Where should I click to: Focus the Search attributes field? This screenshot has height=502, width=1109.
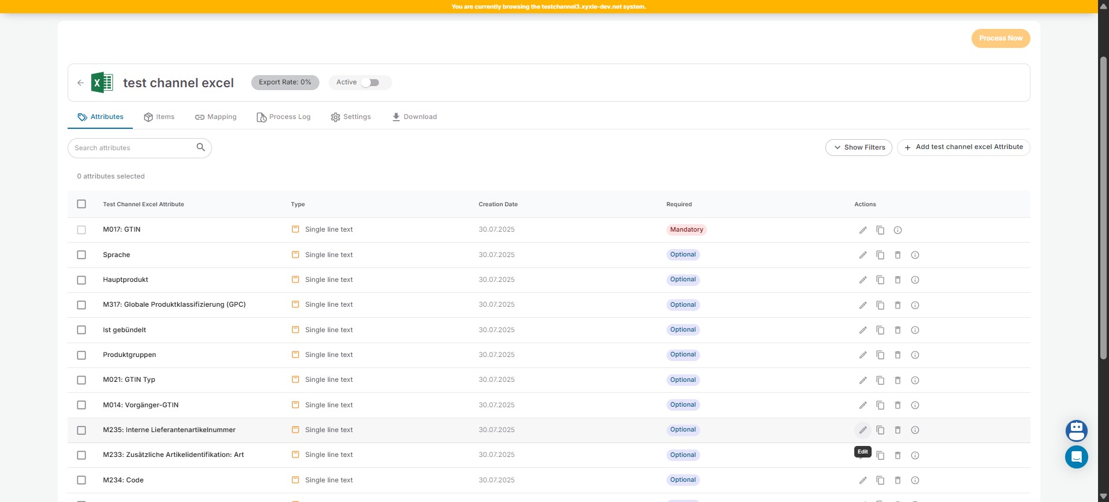pos(133,148)
